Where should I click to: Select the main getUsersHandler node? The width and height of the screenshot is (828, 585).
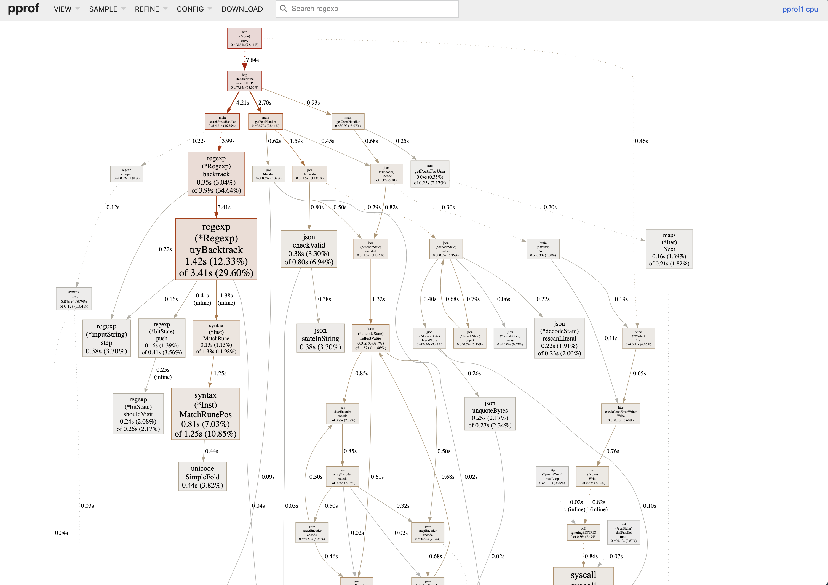coord(347,122)
